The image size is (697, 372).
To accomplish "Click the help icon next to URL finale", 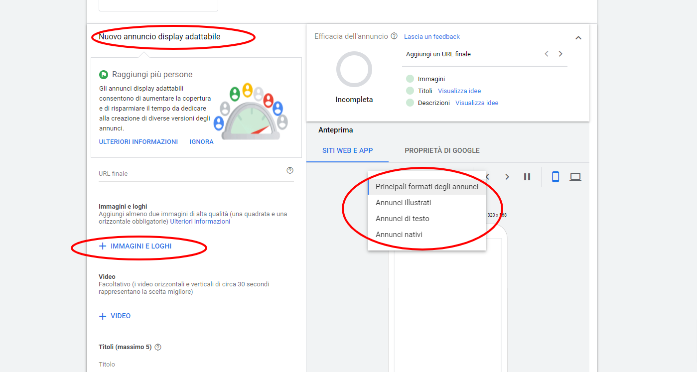I will point(290,170).
